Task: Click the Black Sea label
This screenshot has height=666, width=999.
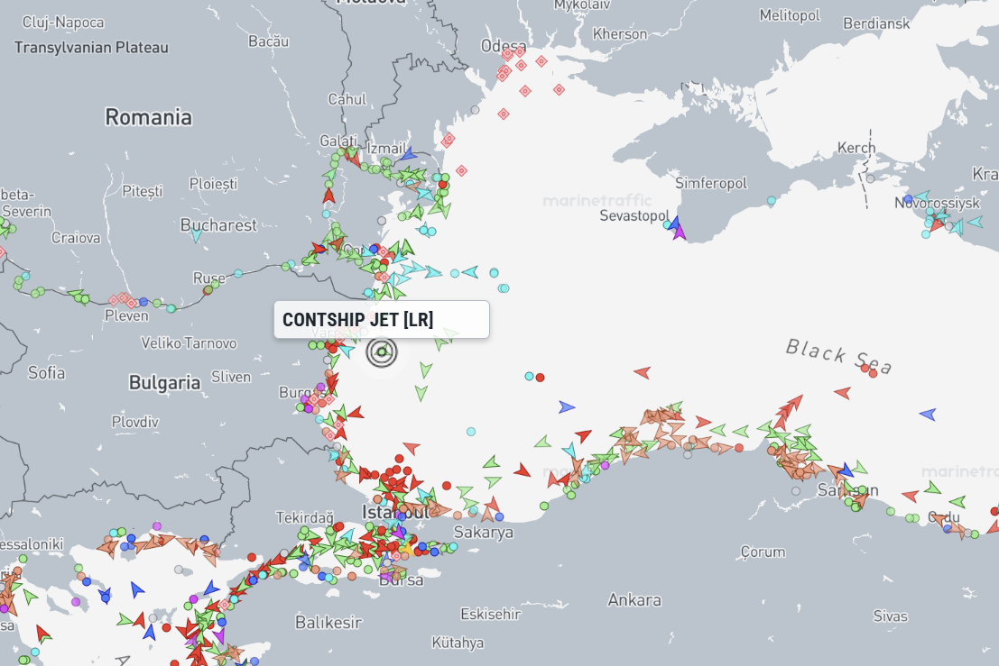Action: click(838, 356)
